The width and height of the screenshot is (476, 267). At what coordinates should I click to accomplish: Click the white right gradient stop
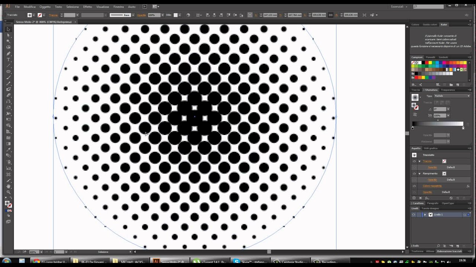click(x=463, y=128)
